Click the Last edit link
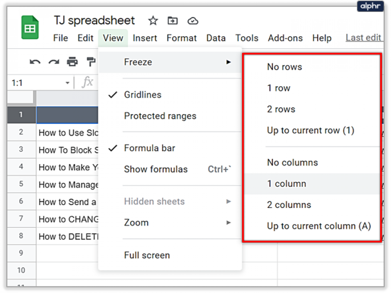The width and height of the screenshot is (391, 293). click(x=364, y=38)
